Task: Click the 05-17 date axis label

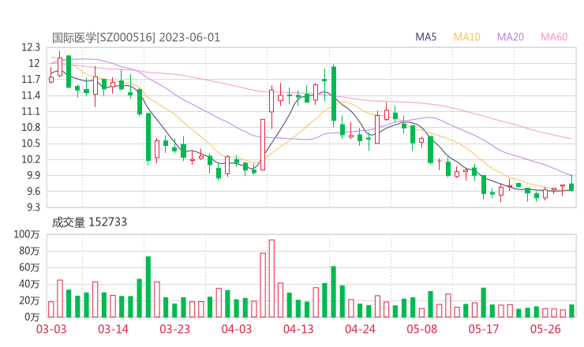Action: pos(484,329)
